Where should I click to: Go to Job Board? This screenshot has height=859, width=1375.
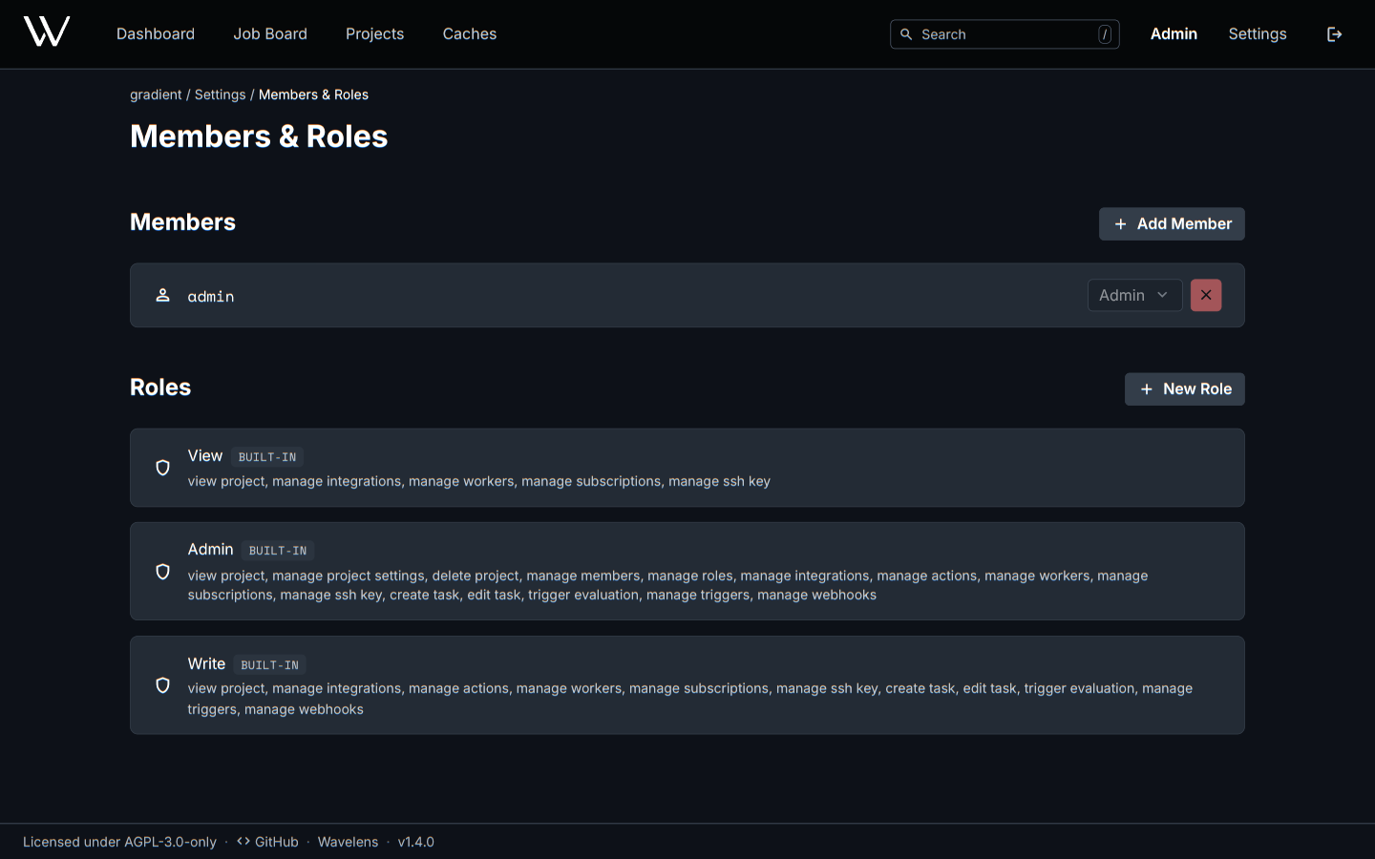(x=270, y=34)
